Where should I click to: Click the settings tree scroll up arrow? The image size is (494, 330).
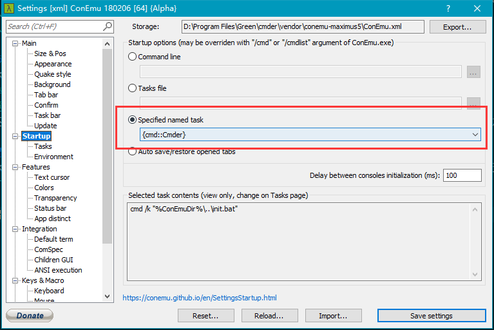click(x=107, y=44)
